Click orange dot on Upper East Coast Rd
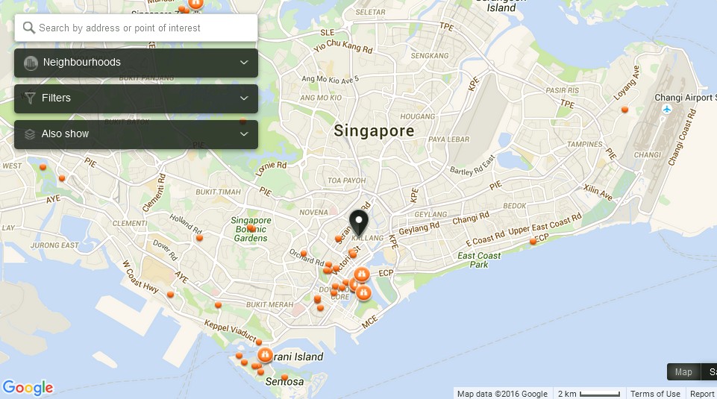This screenshot has width=717, height=399. pos(533,241)
